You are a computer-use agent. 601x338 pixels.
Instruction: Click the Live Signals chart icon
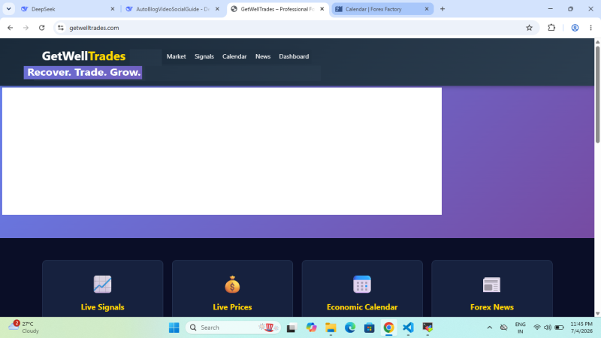tap(102, 285)
